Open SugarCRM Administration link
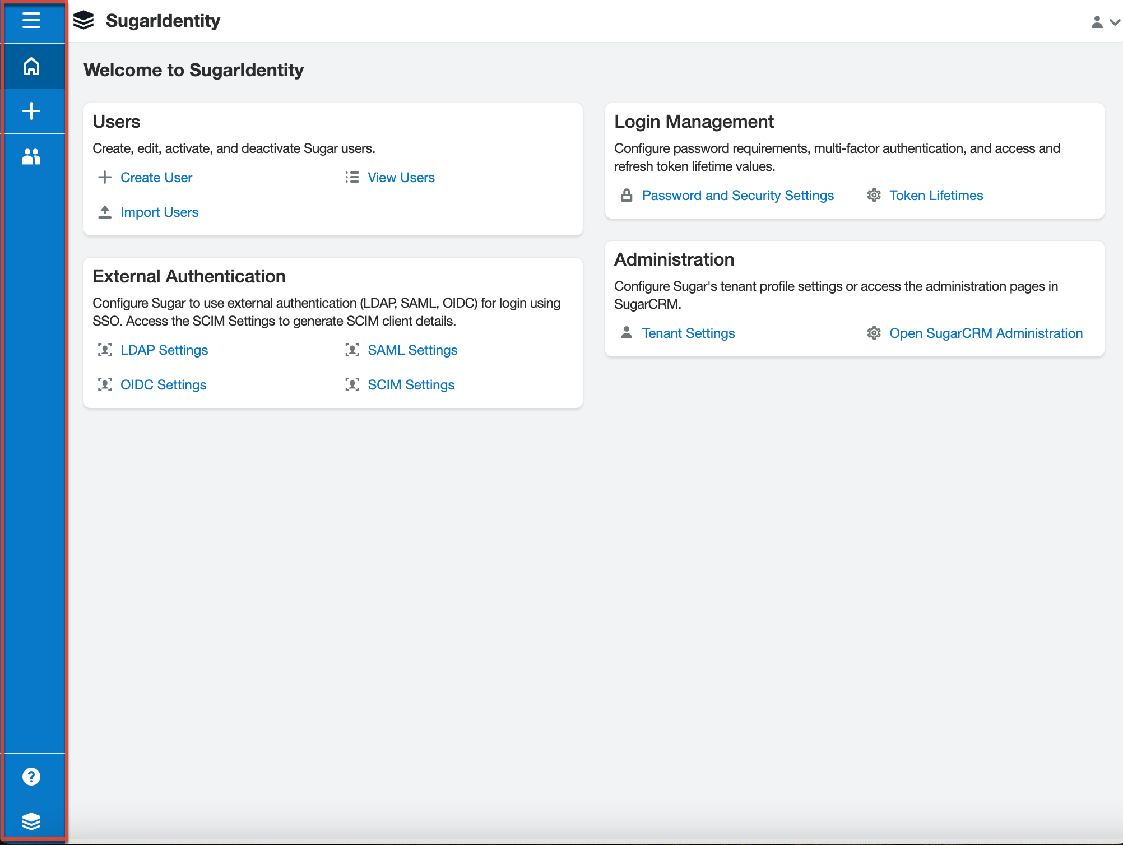 [986, 333]
